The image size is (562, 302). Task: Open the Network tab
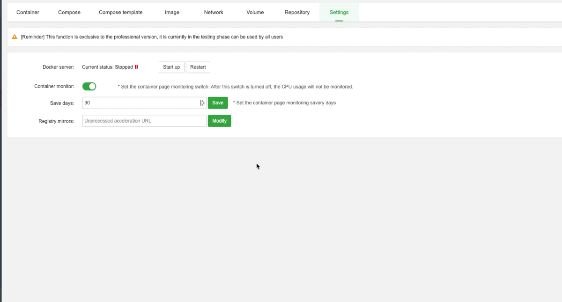(213, 12)
